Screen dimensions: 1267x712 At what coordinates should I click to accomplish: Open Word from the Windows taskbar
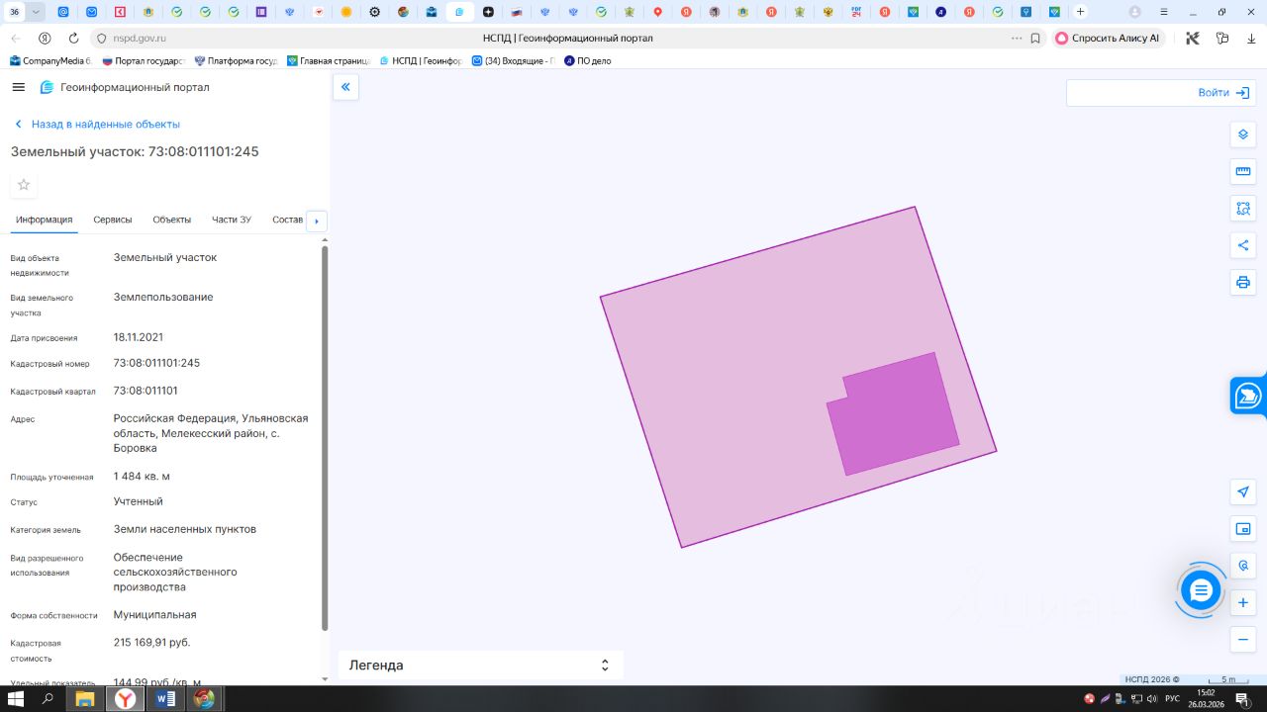click(164, 699)
